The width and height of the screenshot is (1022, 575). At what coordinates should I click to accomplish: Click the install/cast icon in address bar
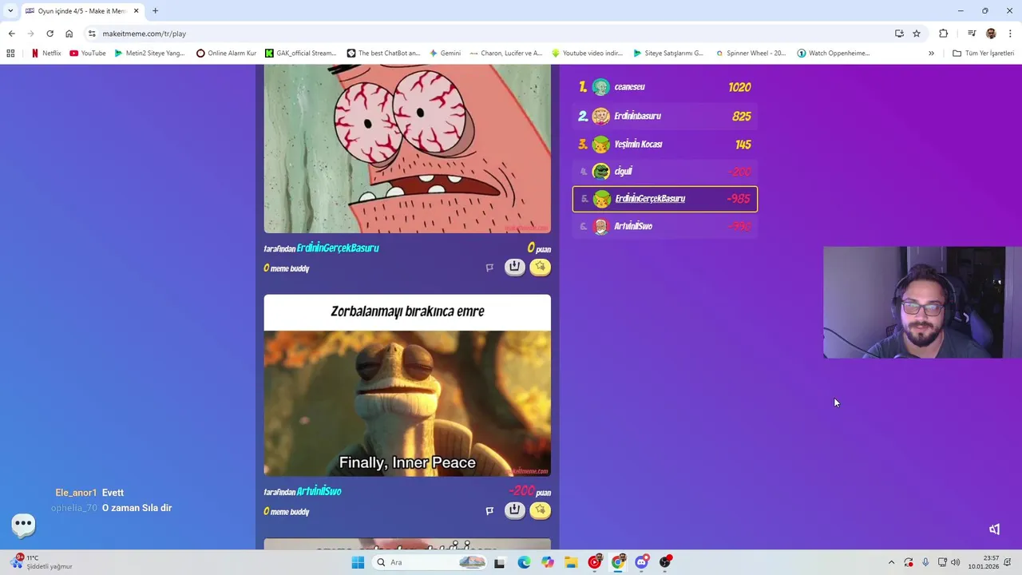(899, 34)
